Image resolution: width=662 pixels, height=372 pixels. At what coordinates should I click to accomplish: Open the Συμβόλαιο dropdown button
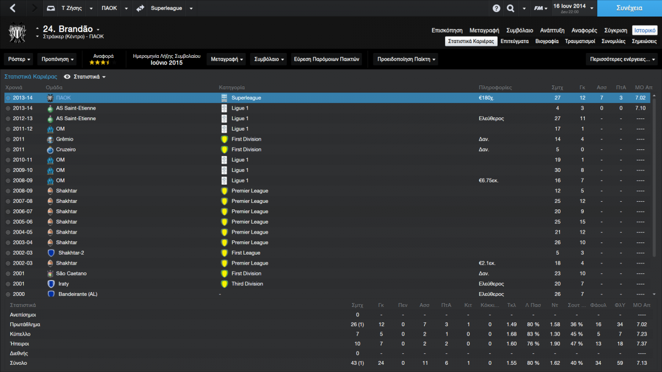269,59
